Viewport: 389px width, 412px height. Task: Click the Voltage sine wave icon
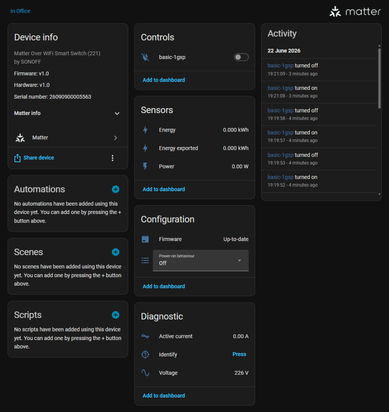[145, 373]
